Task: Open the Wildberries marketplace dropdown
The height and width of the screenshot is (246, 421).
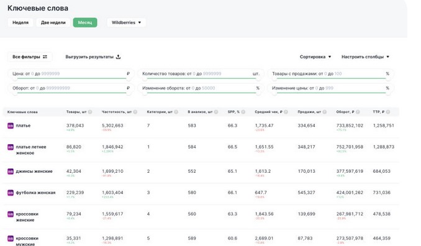Action: click(x=126, y=22)
